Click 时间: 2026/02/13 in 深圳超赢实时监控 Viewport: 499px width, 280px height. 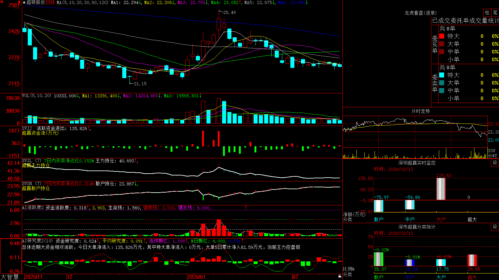[394, 169]
